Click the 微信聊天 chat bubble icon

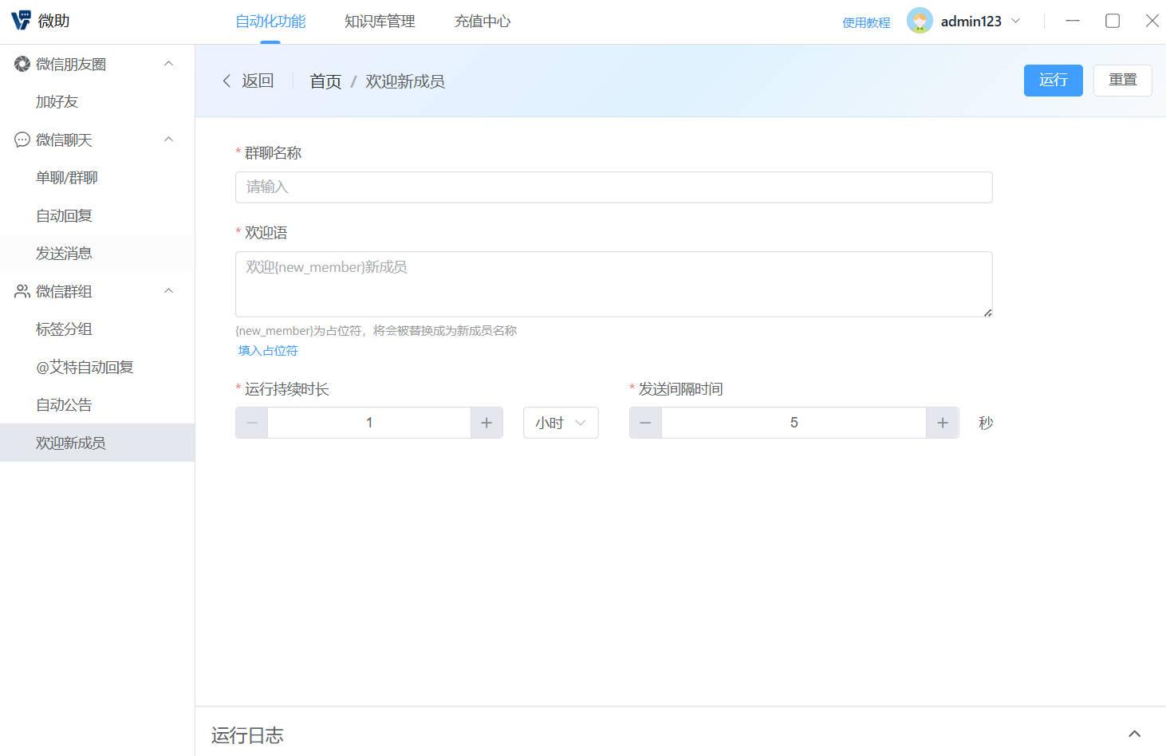pyautogui.click(x=22, y=140)
